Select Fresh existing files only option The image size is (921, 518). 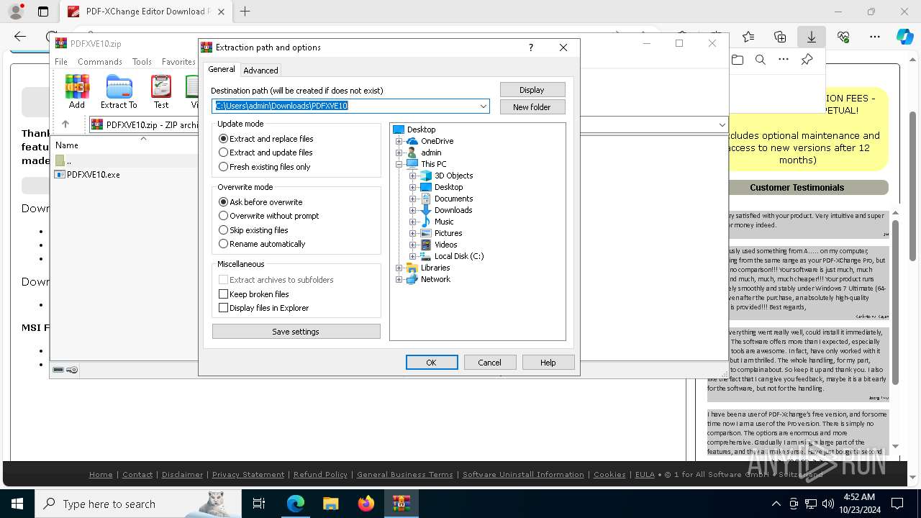[x=265, y=167]
